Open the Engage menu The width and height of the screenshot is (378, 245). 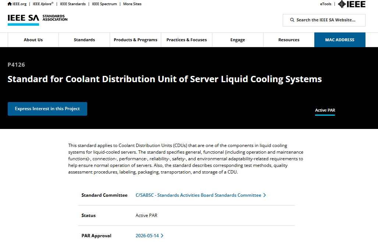238,40
